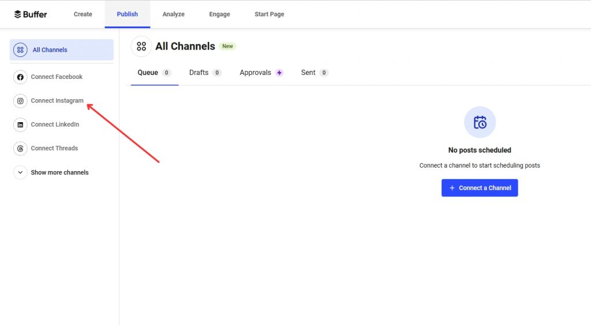Screen dimensions: 591x325
Task: Click the Threads icon in sidebar
Action: 20,149
